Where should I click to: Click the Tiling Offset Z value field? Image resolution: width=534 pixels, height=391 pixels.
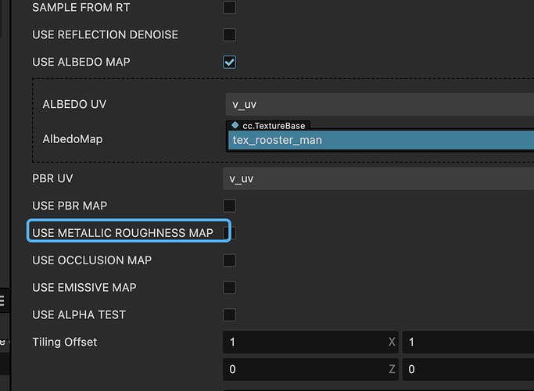305,369
